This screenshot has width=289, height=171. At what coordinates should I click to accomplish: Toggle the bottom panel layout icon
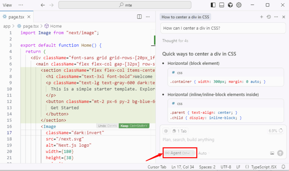click(x=221, y=5)
